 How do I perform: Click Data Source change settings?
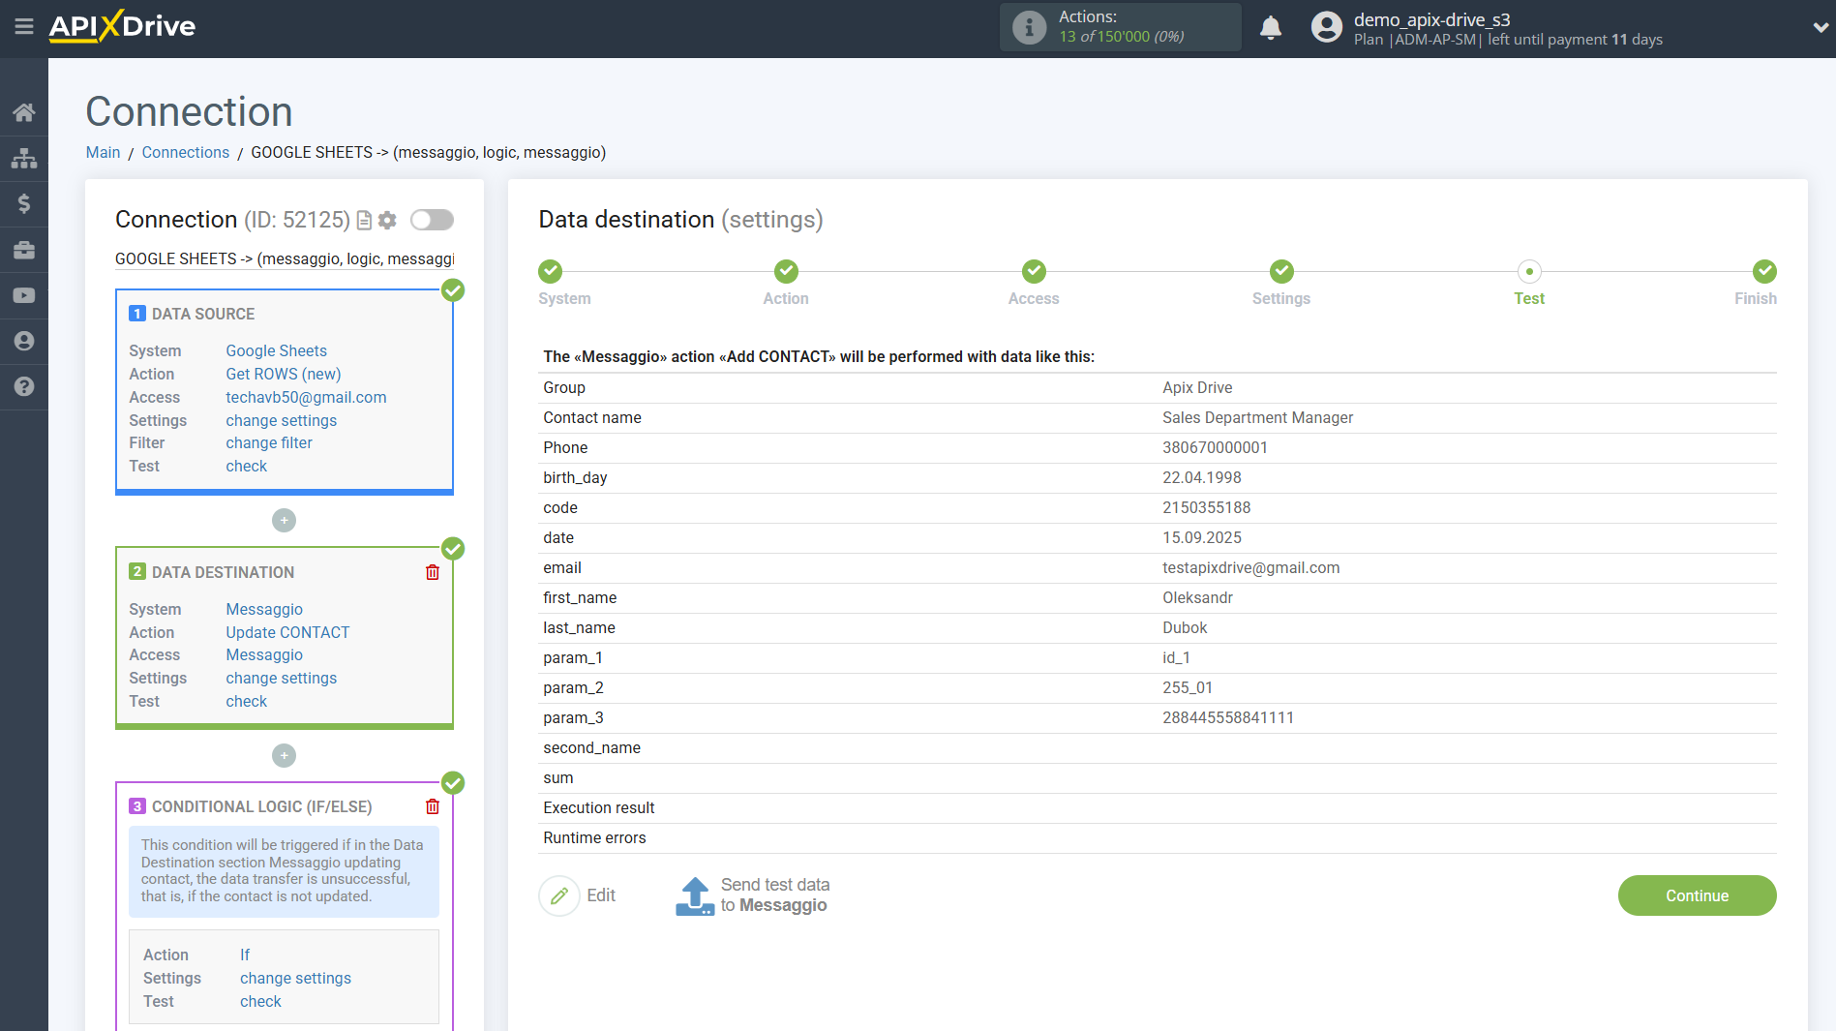point(282,420)
